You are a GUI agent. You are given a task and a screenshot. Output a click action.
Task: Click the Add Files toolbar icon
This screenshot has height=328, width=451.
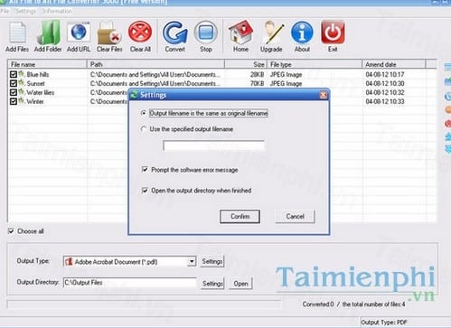pyautogui.click(x=17, y=33)
